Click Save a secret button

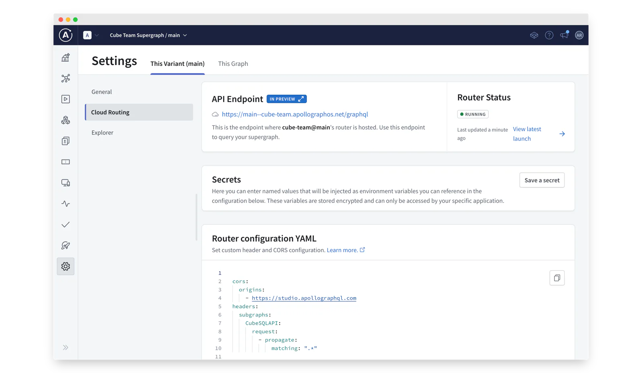[x=542, y=180]
